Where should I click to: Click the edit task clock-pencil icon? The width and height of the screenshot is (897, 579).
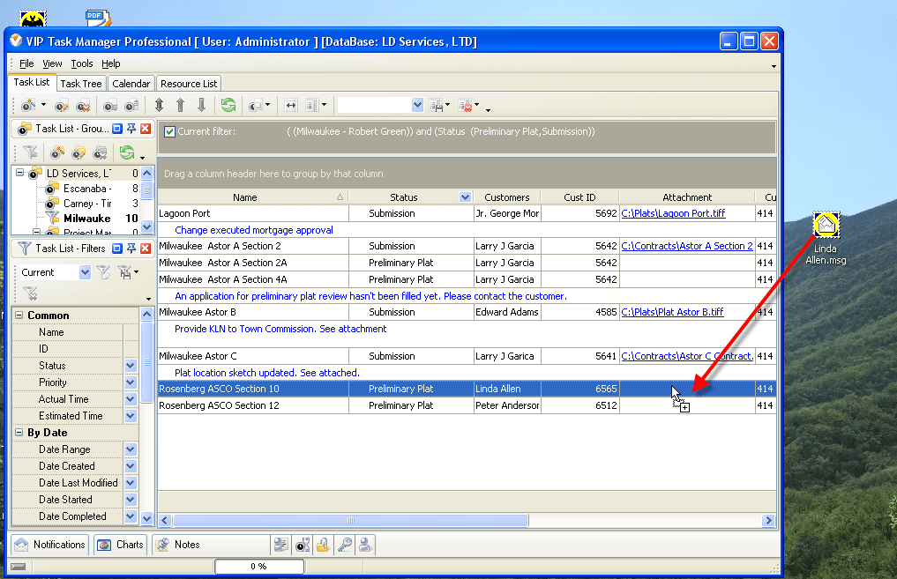point(61,105)
